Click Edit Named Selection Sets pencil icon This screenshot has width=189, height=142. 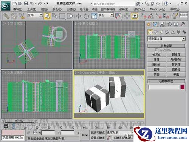click(175, 16)
